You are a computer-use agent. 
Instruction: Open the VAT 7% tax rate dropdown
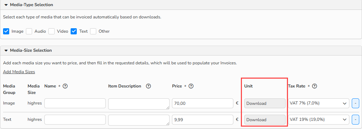319,103
